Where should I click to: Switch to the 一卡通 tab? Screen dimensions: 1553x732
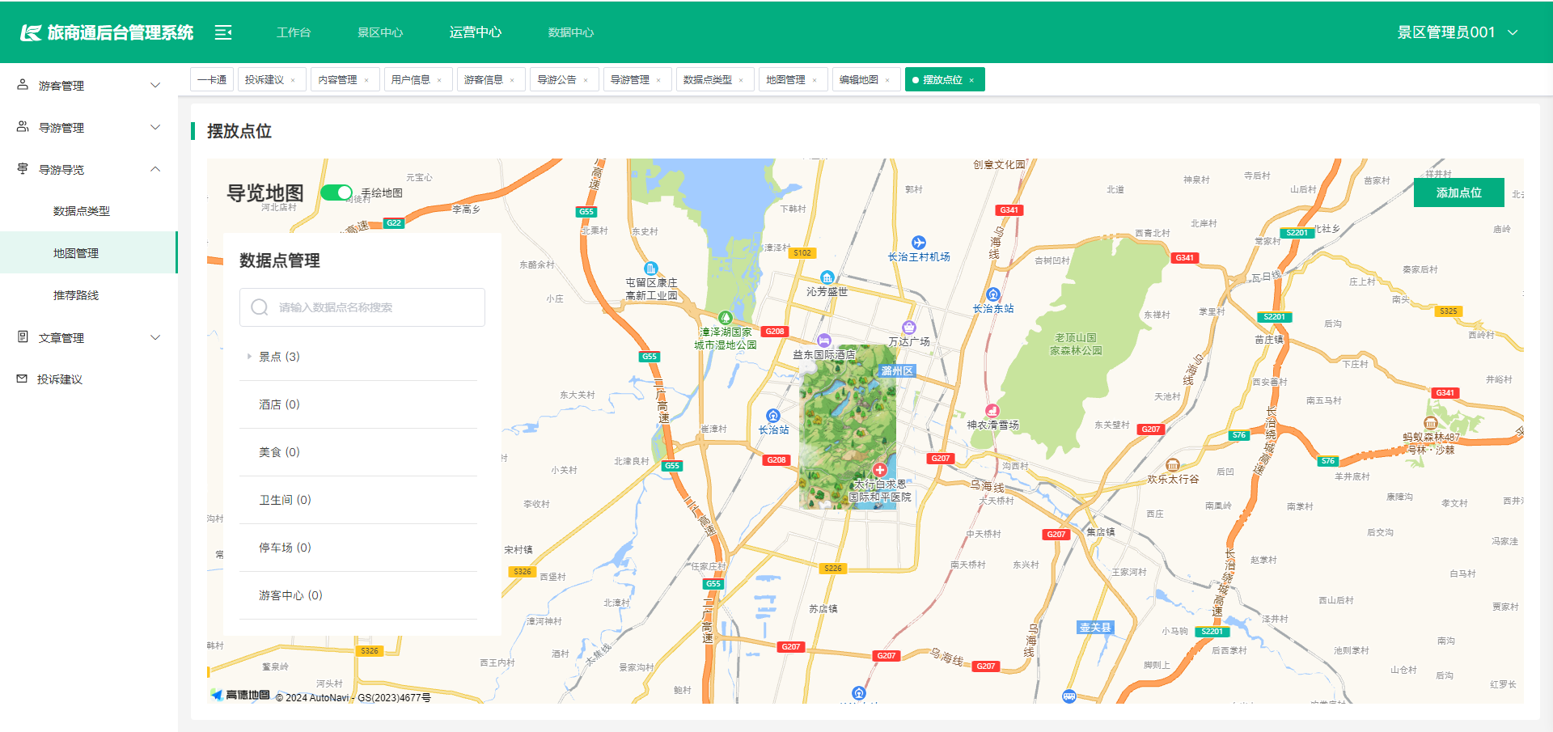212,79
